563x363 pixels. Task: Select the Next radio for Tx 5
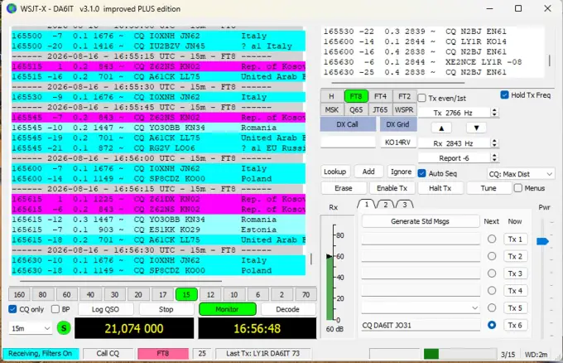492,307
